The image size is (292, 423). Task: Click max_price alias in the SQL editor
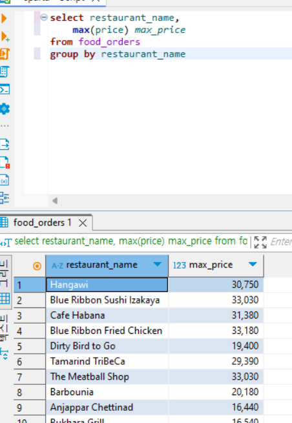tap(160, 30)
